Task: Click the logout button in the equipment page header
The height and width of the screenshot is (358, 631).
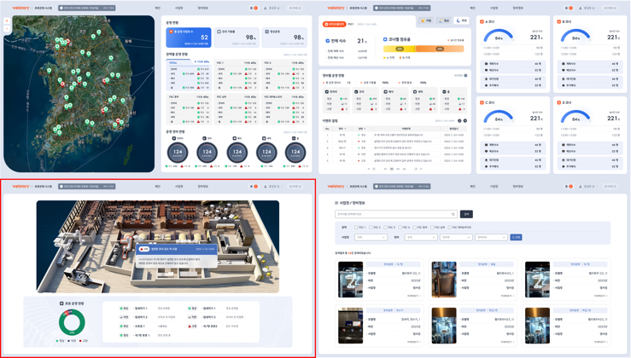Action: click(x=610, y=186)
